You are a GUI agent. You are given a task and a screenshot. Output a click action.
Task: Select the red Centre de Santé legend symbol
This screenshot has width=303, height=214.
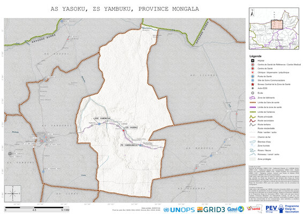coord(252,68)
